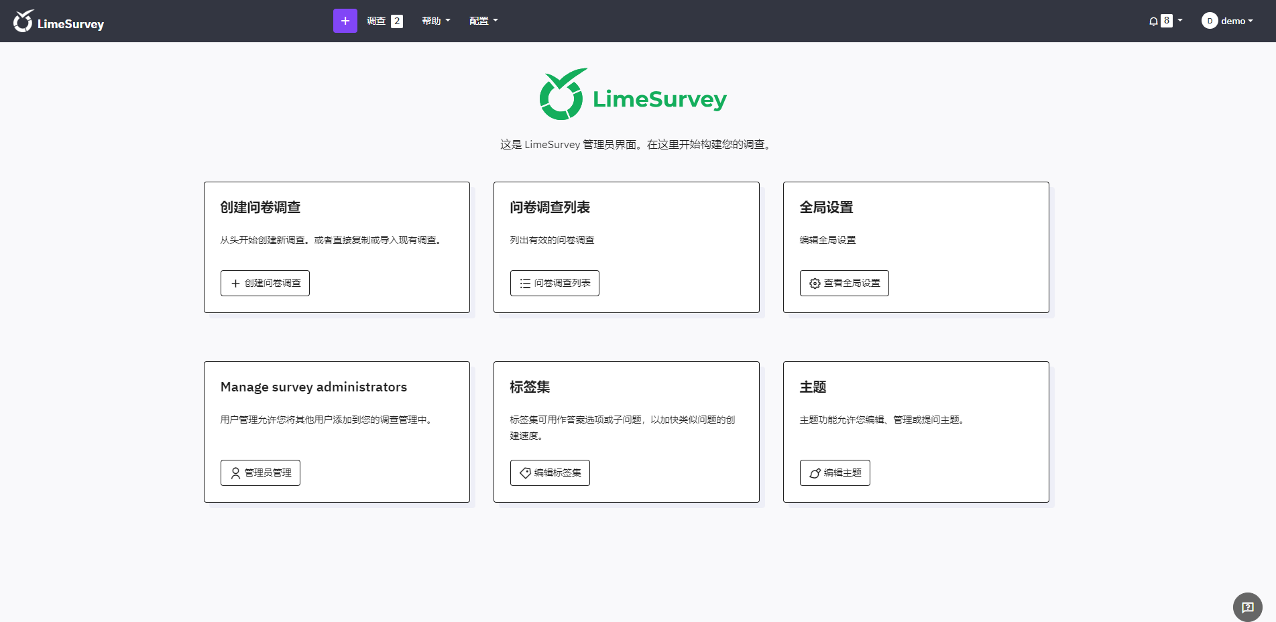Click the 标签集可用作答案选项 description text
This screenshot has height=622, width=1276.
point(622,428)
